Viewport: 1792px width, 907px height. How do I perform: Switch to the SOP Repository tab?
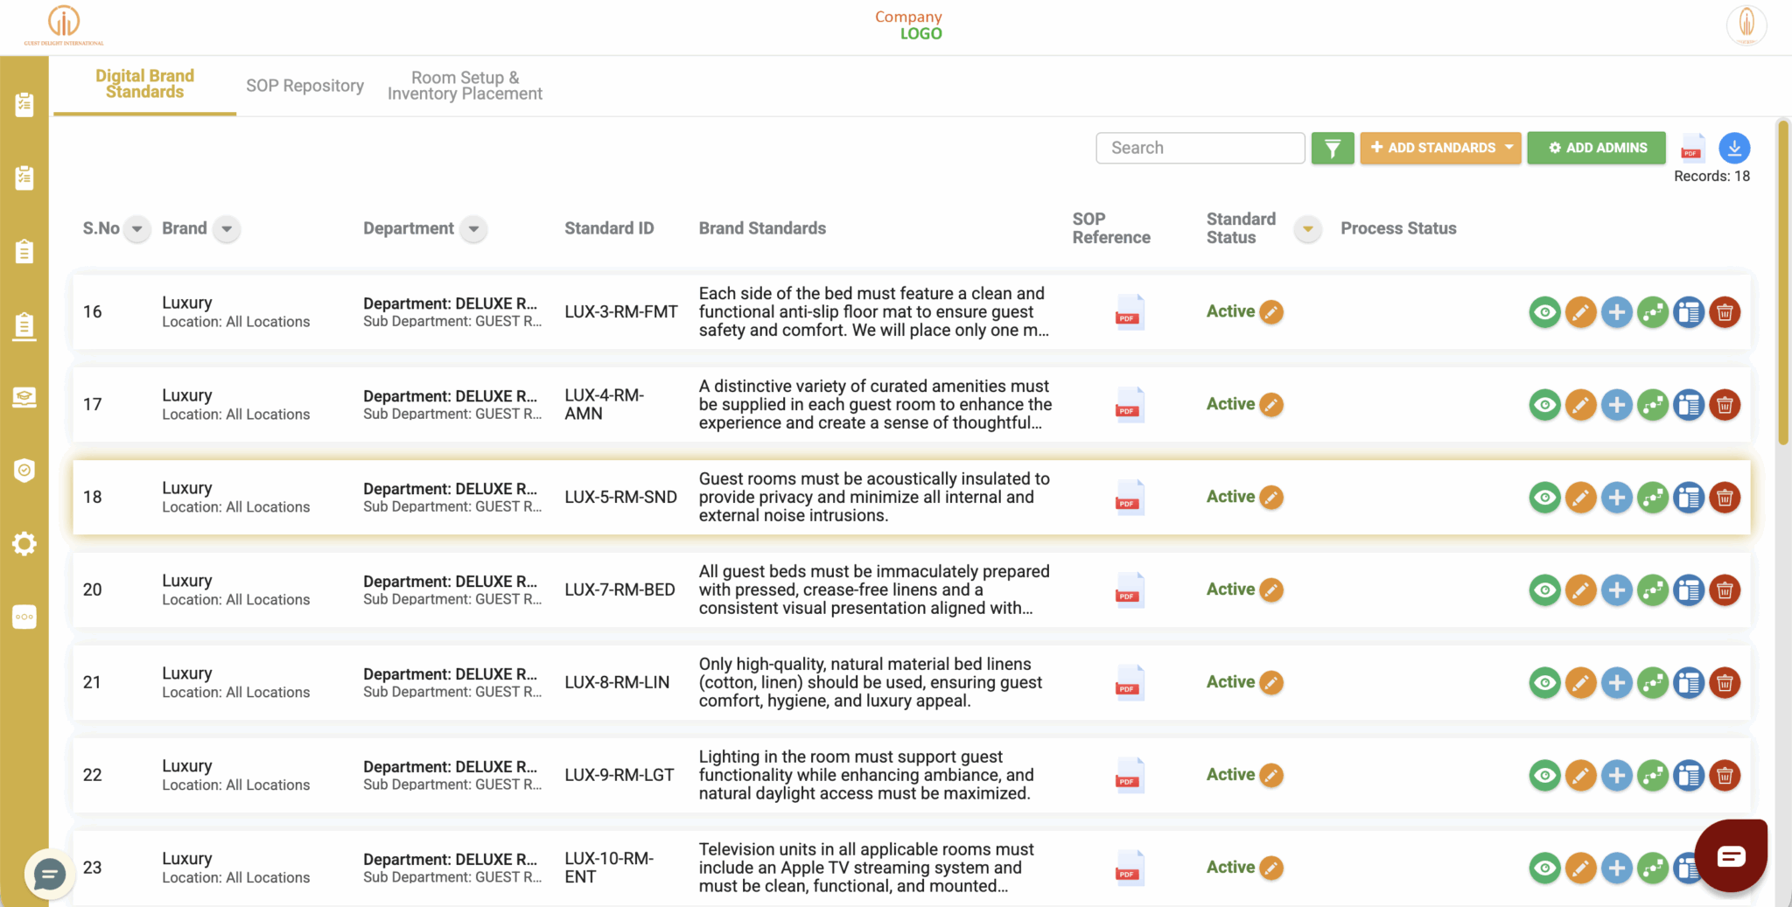304,86
